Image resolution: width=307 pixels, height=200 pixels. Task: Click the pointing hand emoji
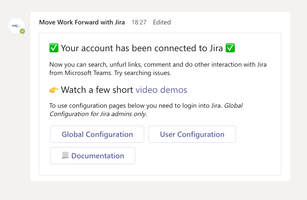tap(54, 90)
